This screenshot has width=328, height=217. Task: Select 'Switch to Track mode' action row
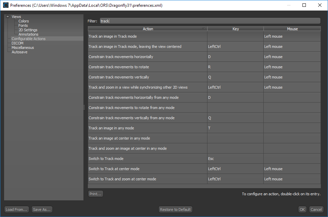click(x=147, y=159)
